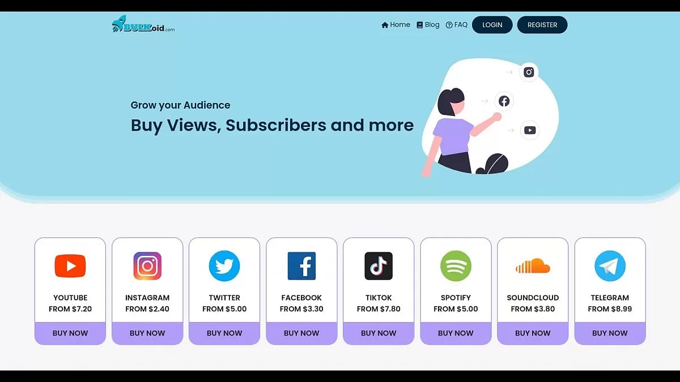The image size is (680, 382).
Task: Click the Spotify icon
Action: coord(456,265)
